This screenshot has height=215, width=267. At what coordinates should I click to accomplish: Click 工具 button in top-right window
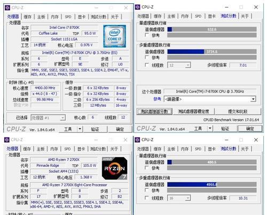(x=198, y=128)
